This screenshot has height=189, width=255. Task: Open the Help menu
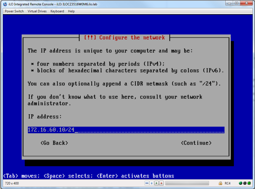[x=71, y=11]
